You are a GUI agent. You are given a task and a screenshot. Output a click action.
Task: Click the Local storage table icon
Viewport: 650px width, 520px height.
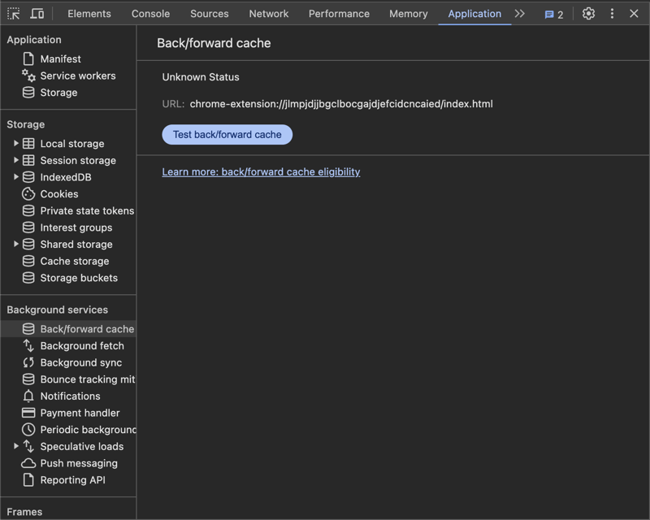(x=28, y=144)
